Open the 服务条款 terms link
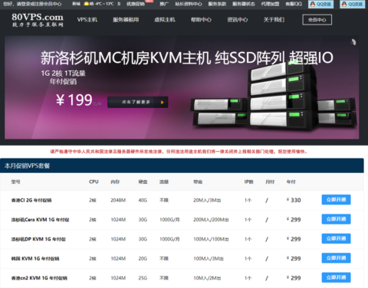Viewport: 368px width, 288px height. (x=217, y=4)
